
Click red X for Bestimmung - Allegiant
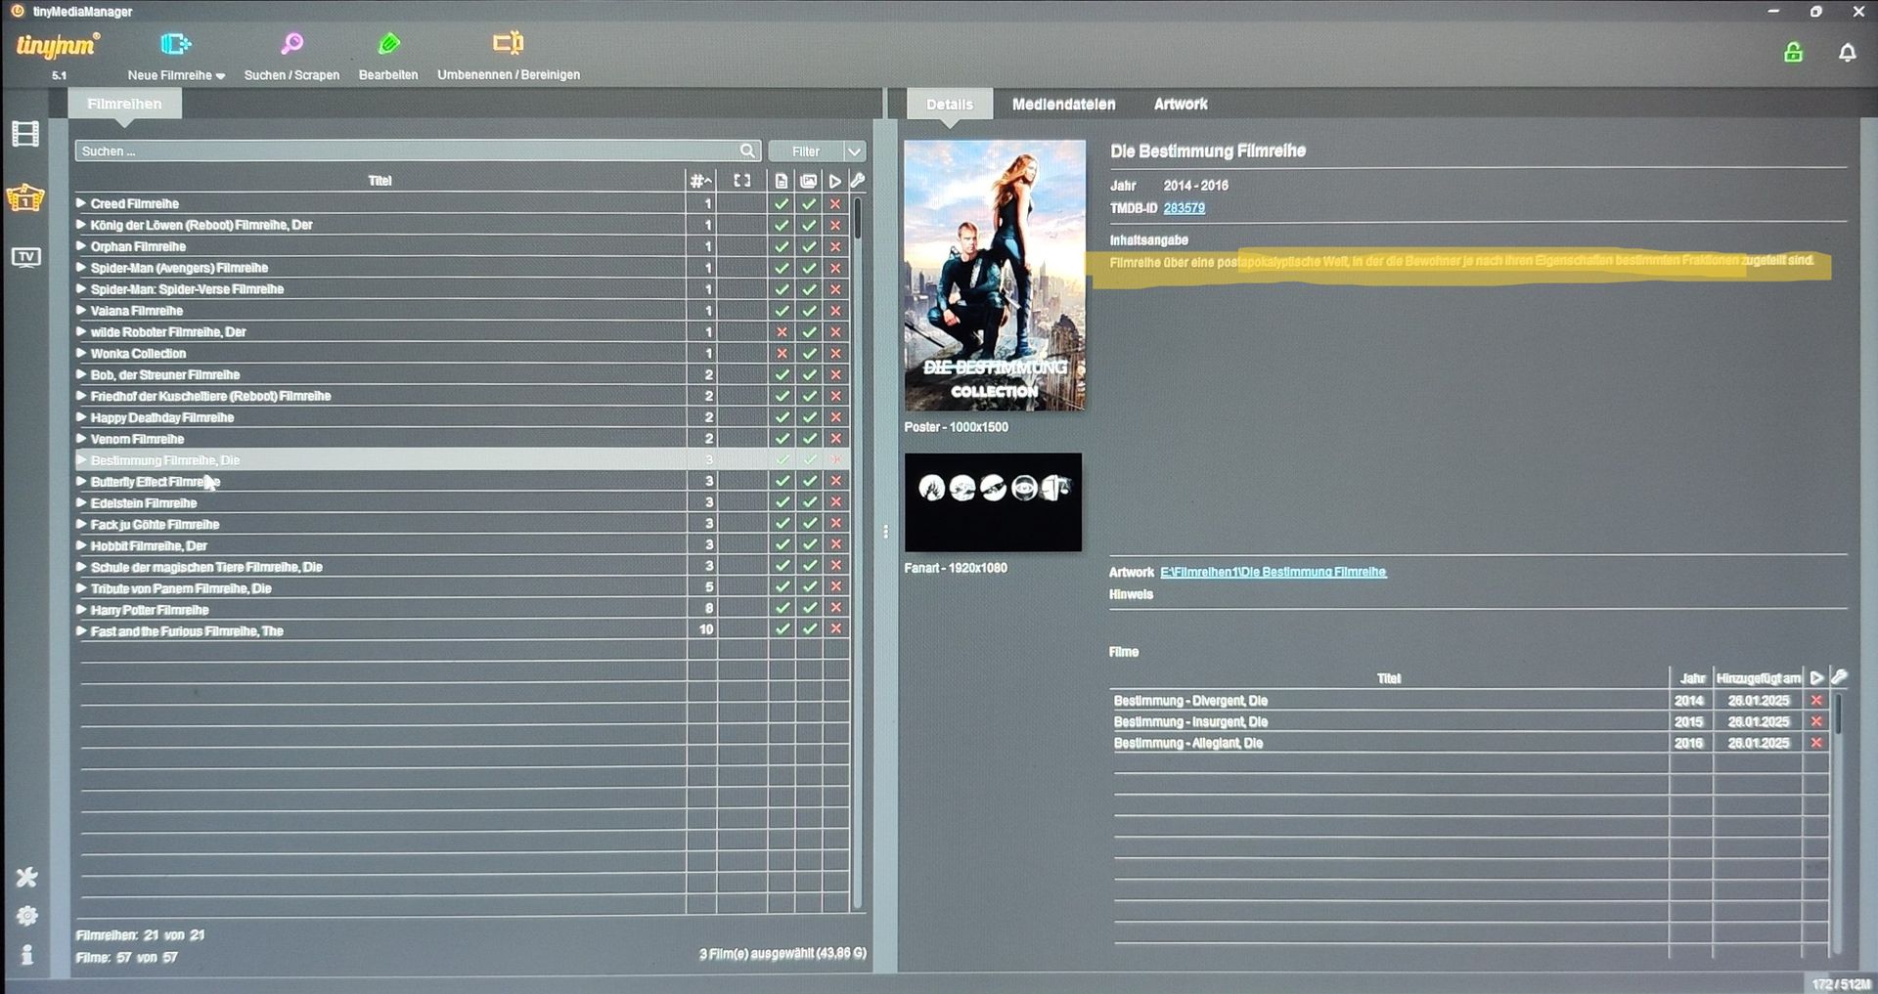(x=1816, y=743)
